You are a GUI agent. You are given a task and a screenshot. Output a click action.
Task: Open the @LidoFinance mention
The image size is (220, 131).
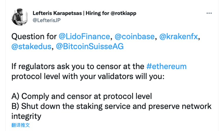(84, 36)
